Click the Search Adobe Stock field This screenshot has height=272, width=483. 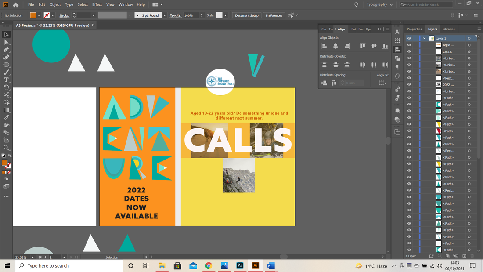point(426,5)
